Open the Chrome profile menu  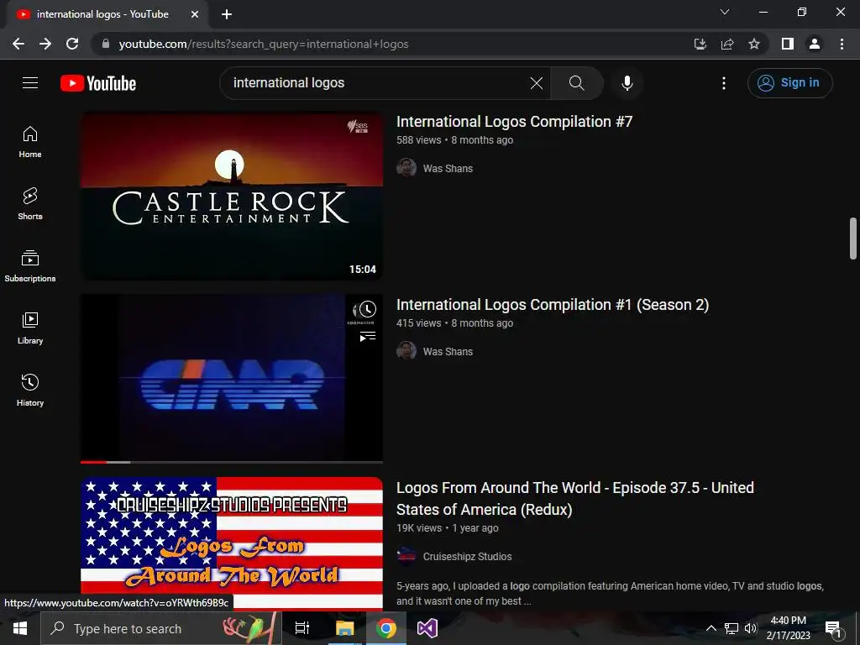coord(815,44)
